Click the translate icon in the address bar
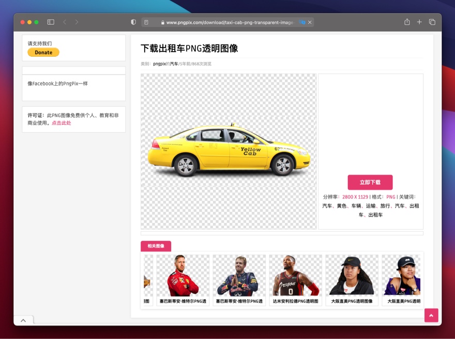455x339 pixels. click(302, 22)
